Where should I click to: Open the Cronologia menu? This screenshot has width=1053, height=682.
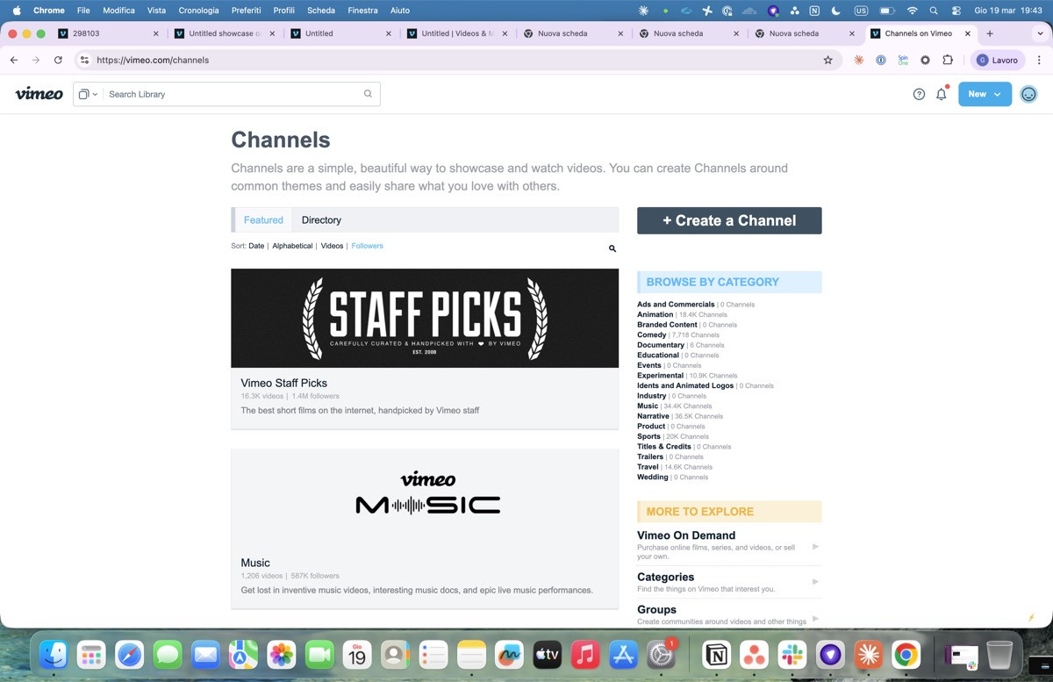click(198, 11)
